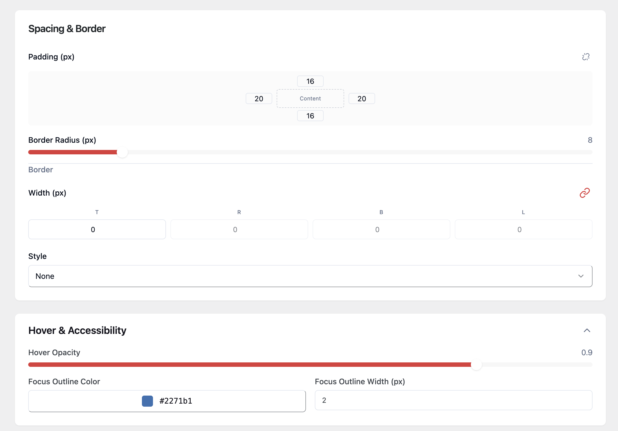
Task: Click the Hover & Accessibility heading
Action: point(77,330)
